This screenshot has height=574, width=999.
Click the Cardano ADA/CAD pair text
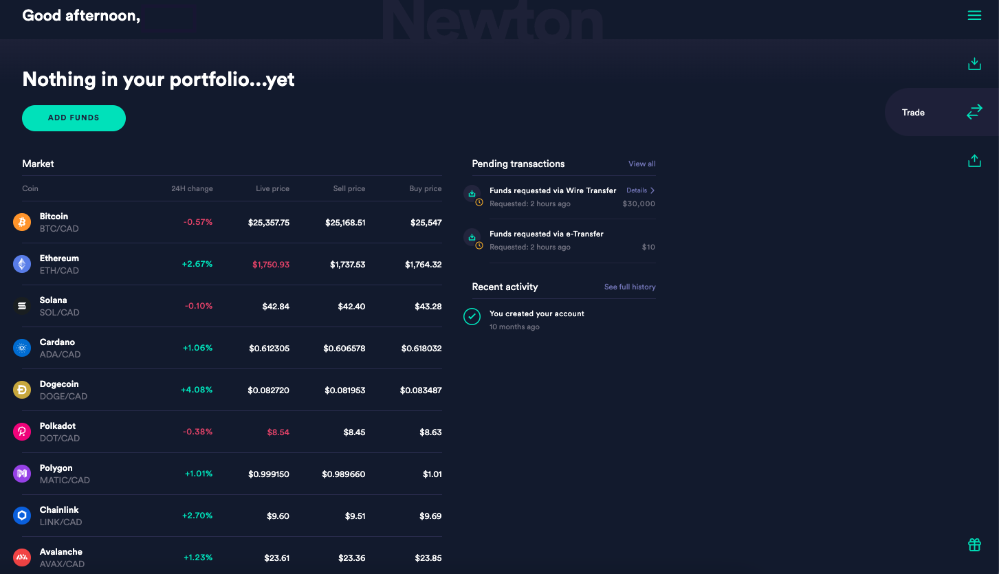click(x=60, y=354)
